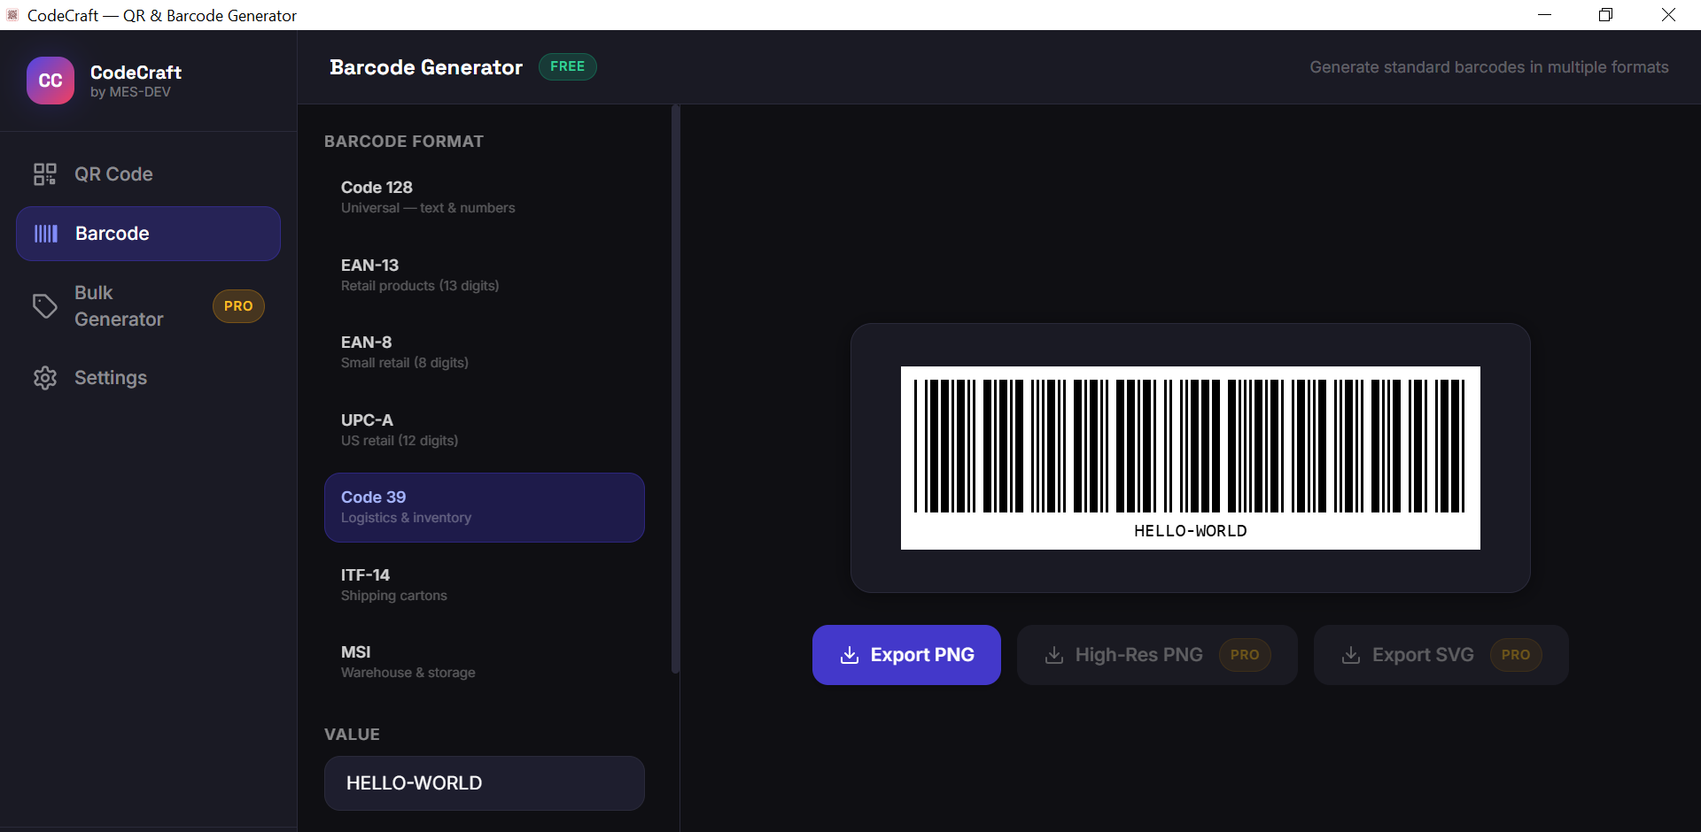1701x832 pixels.
Task: Open the Settings page
Action: click(148, 378)
